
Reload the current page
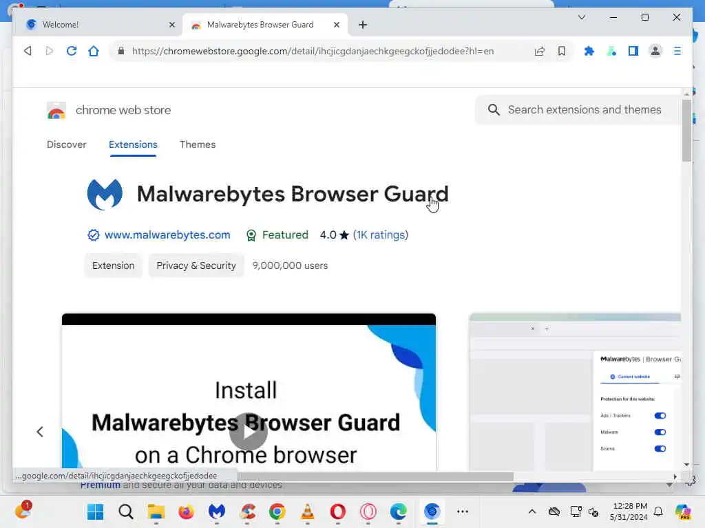pos(72,51)
